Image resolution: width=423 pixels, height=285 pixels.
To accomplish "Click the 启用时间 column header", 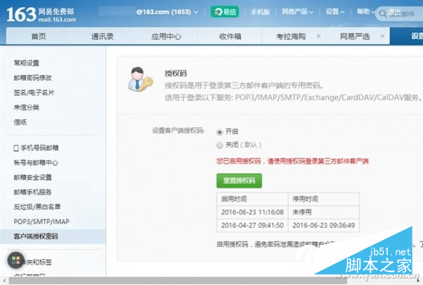I will [252, 199].
